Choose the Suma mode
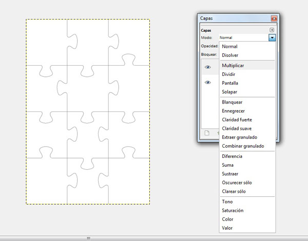Viewport: 308px width, 241px height. point(247,165)
